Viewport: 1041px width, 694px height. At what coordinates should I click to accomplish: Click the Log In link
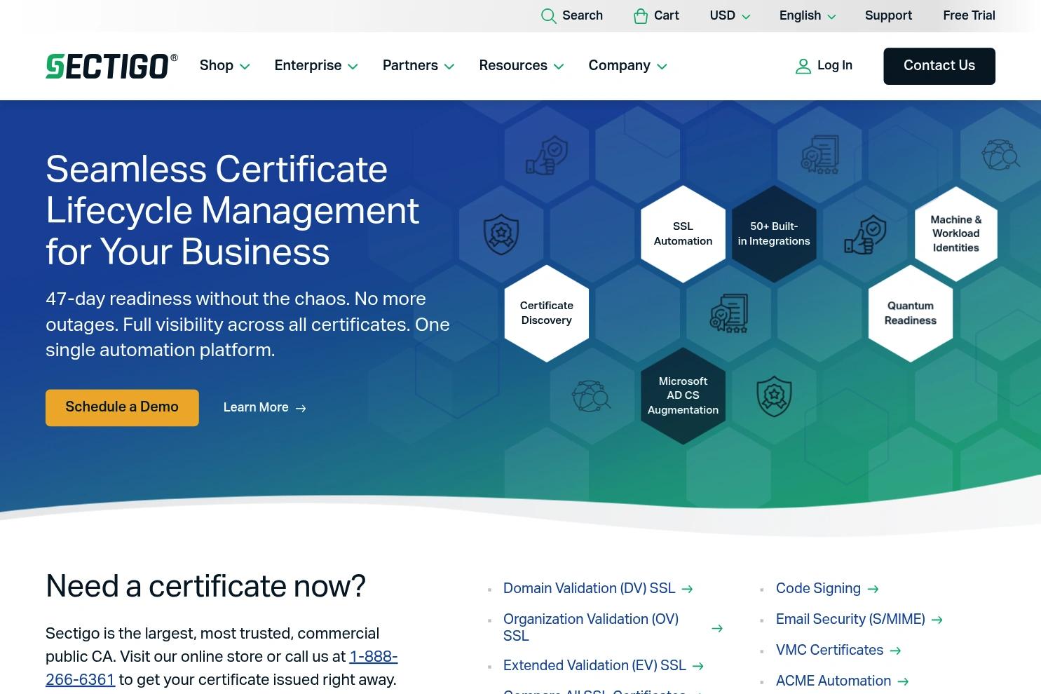824,66
